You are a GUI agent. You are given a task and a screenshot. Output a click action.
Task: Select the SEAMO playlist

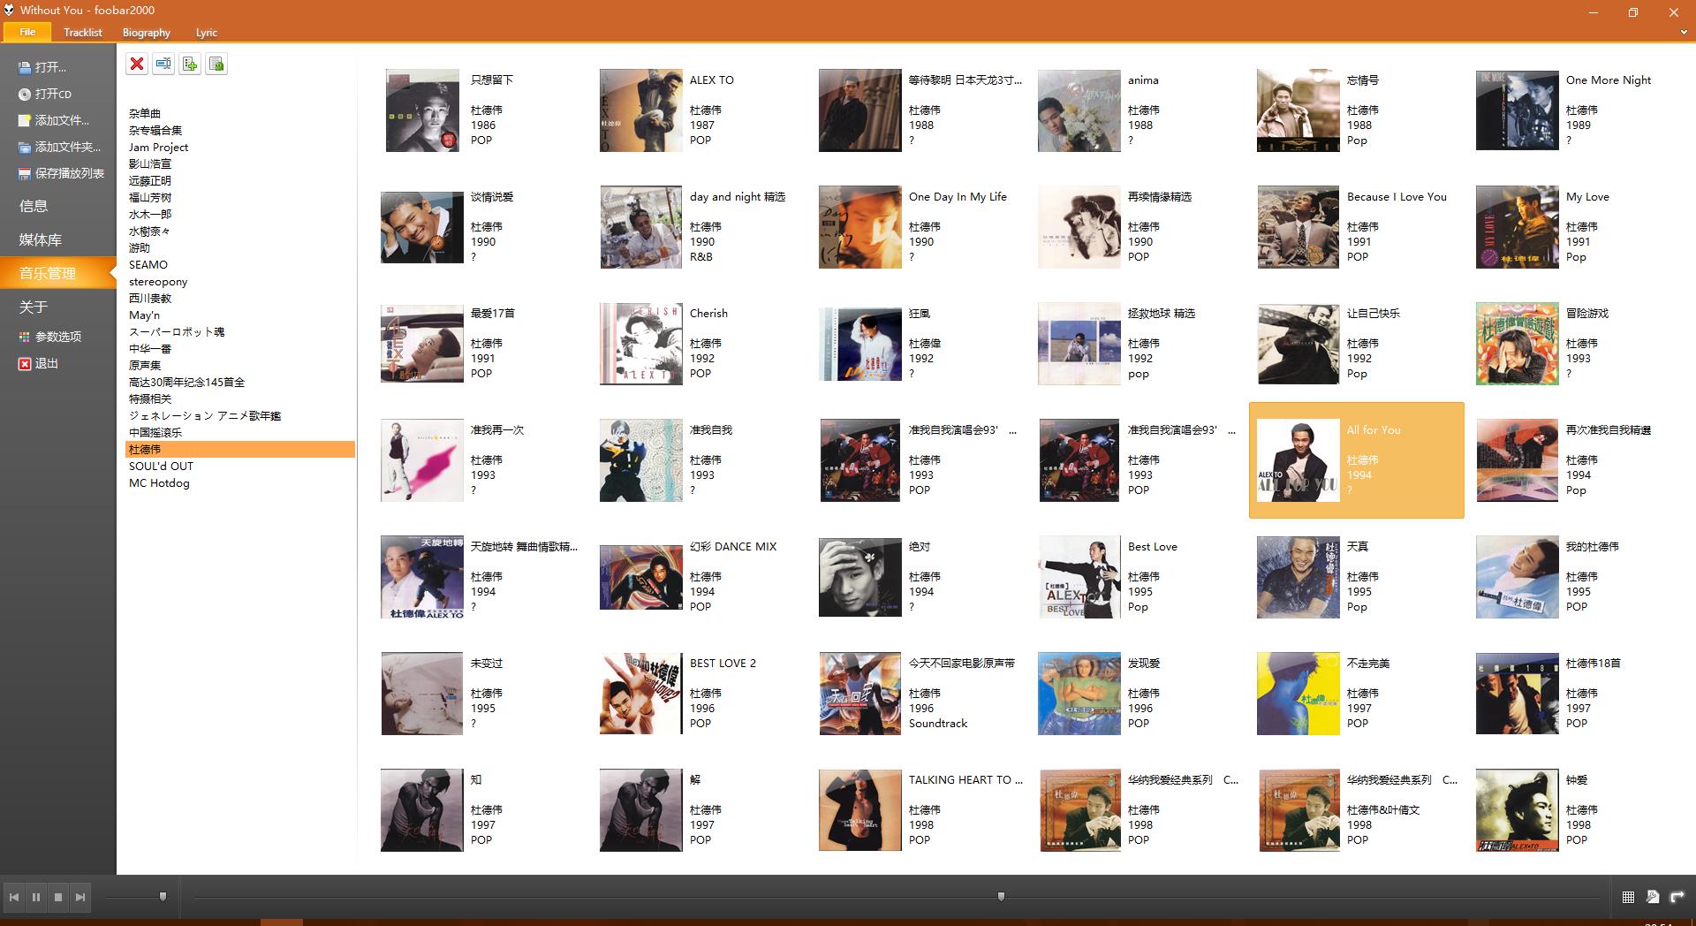(148, 264)
